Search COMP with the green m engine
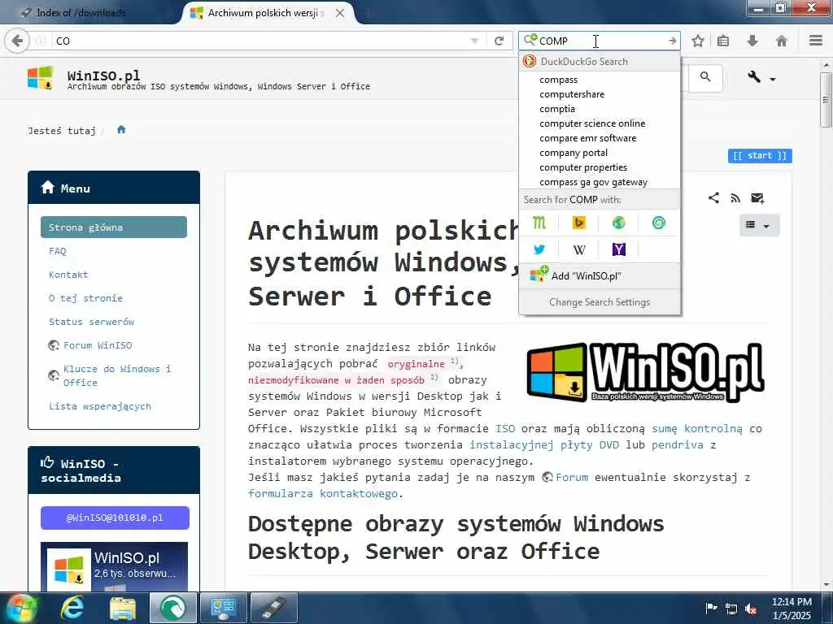Viewport: 833px width, 624px height. [x=539, y=223]
